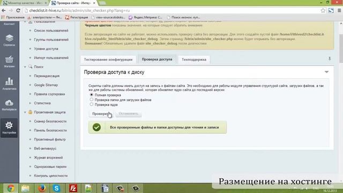Open Правила сортировки menu item

pos(49,94)
